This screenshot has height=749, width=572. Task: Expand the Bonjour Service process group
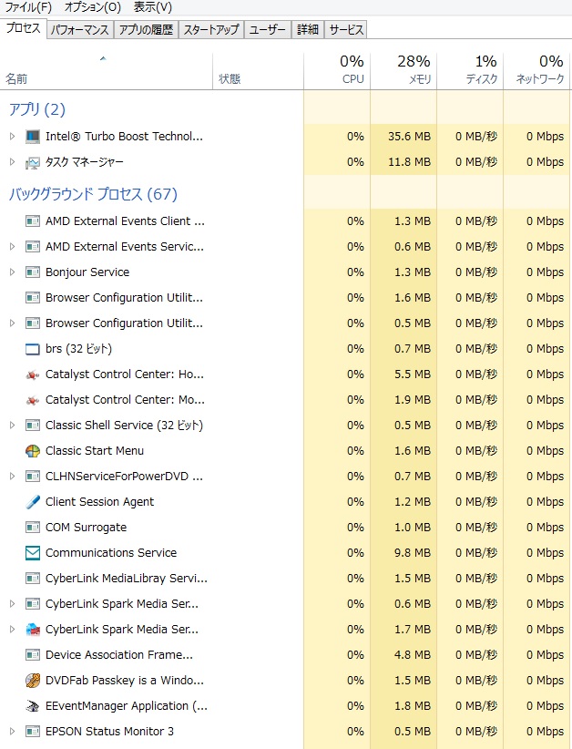12,272
